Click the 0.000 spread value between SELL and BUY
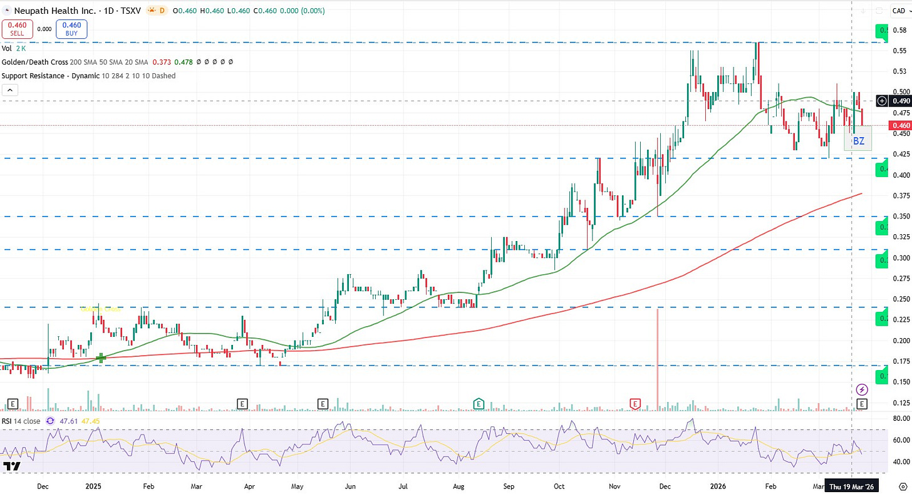This screenshot has width=912, height=494. coord(44,29)
